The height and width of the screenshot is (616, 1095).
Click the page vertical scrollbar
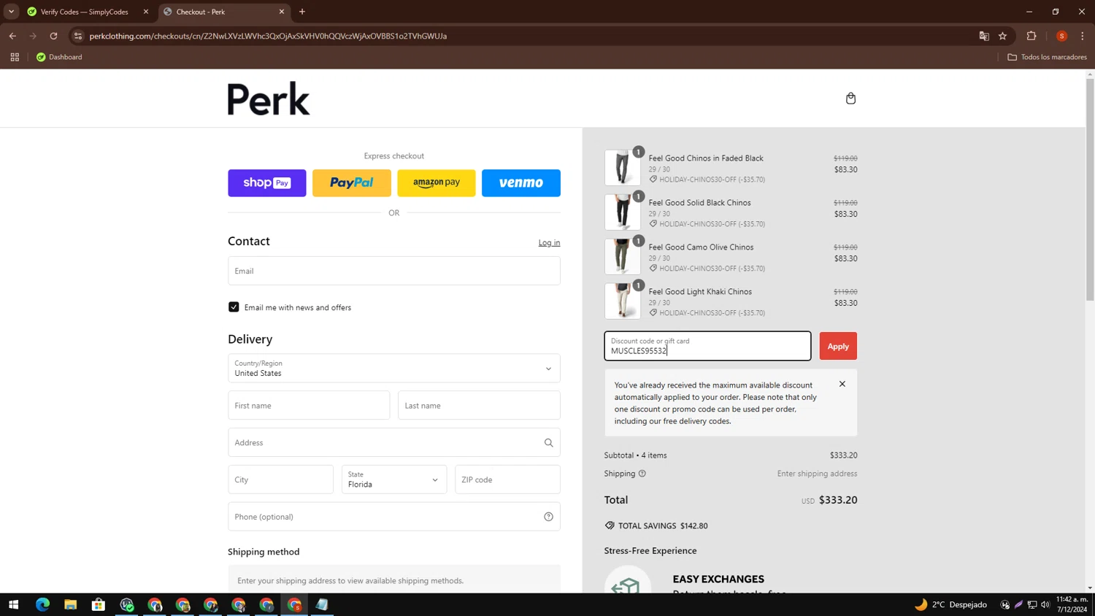1090,190
